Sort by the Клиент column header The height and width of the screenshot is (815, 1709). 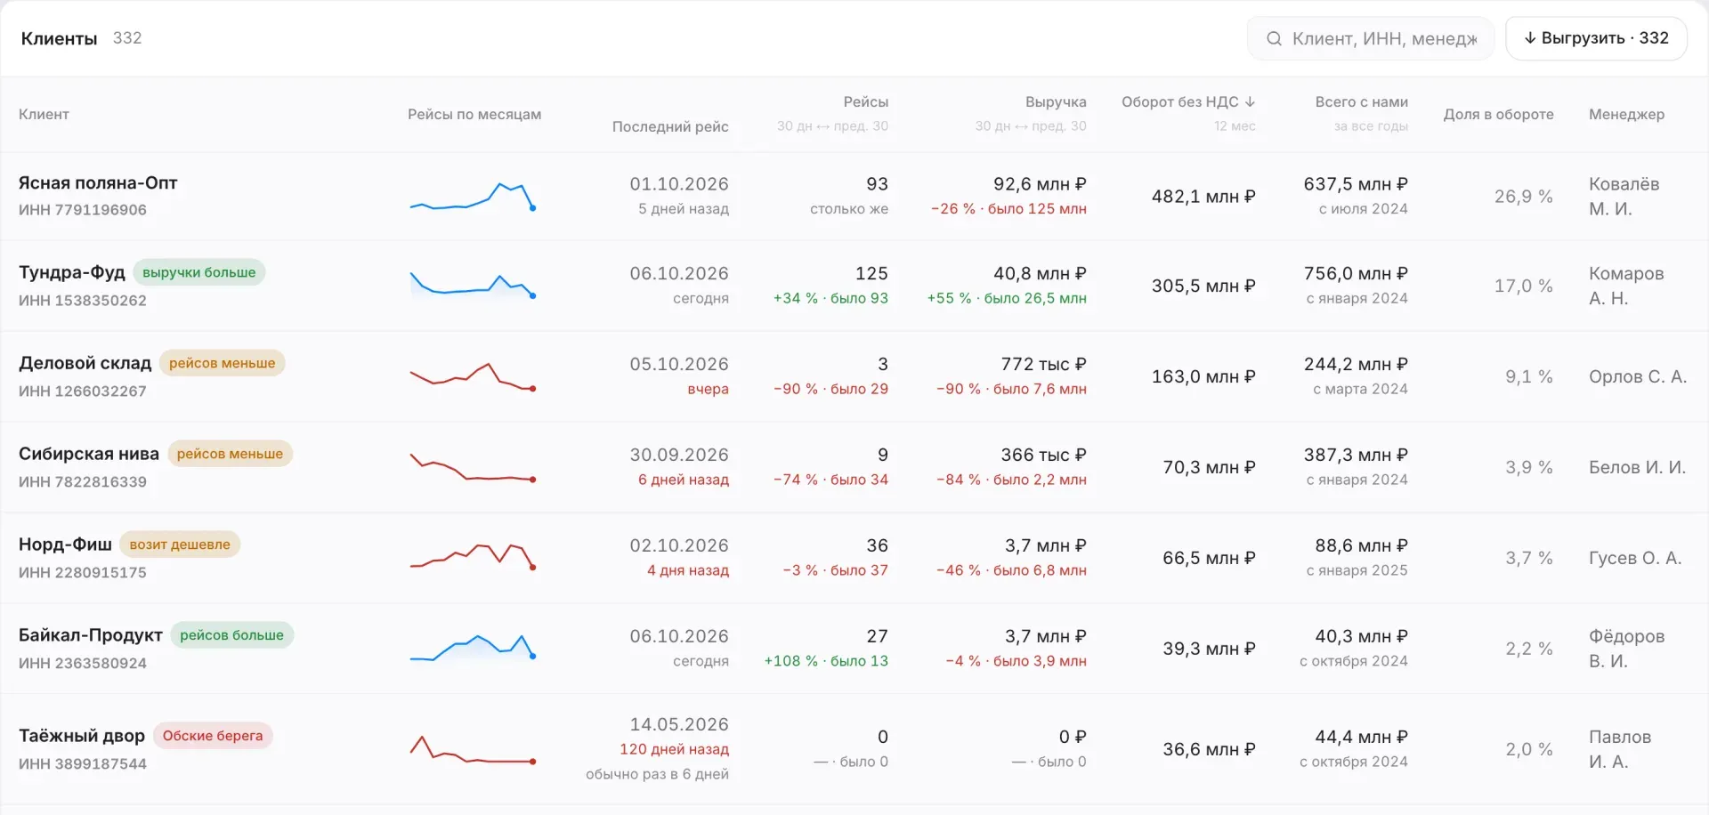44,114
